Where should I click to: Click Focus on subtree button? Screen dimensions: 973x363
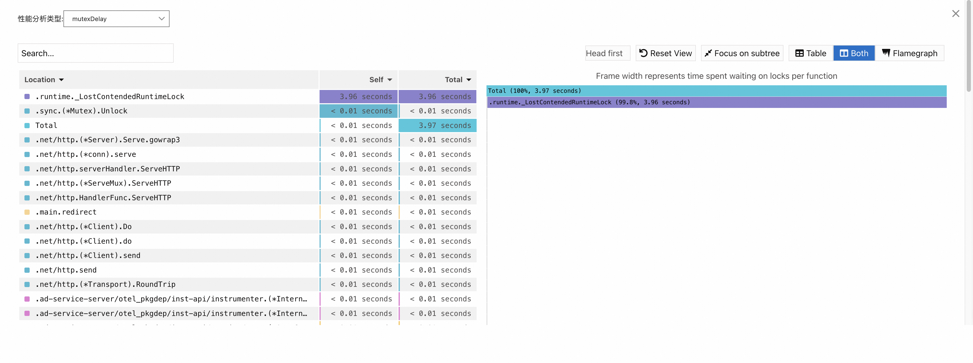coord(742,53)
